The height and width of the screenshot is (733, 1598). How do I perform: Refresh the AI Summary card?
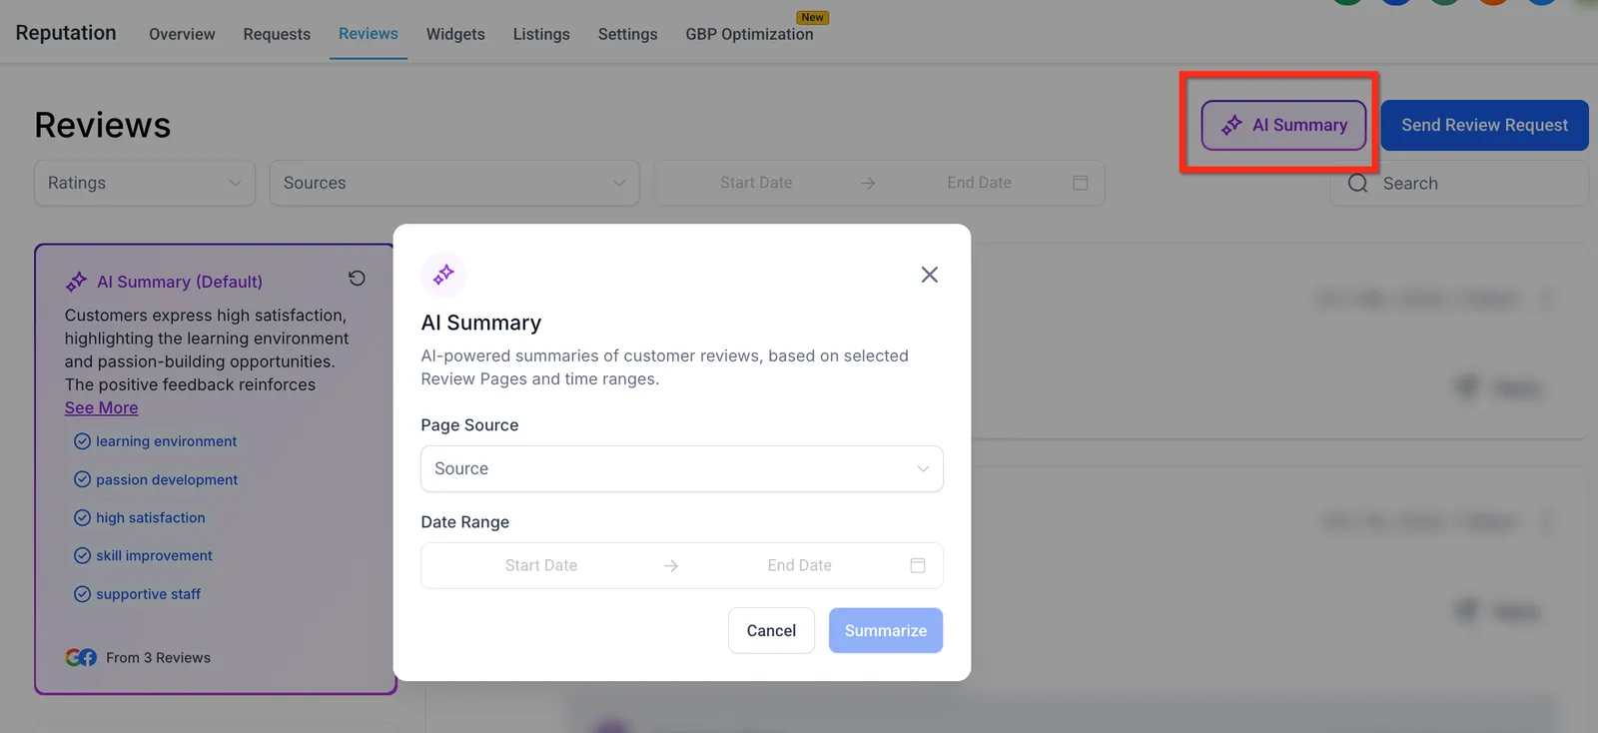pyautogui.click(x=357, y=279)
